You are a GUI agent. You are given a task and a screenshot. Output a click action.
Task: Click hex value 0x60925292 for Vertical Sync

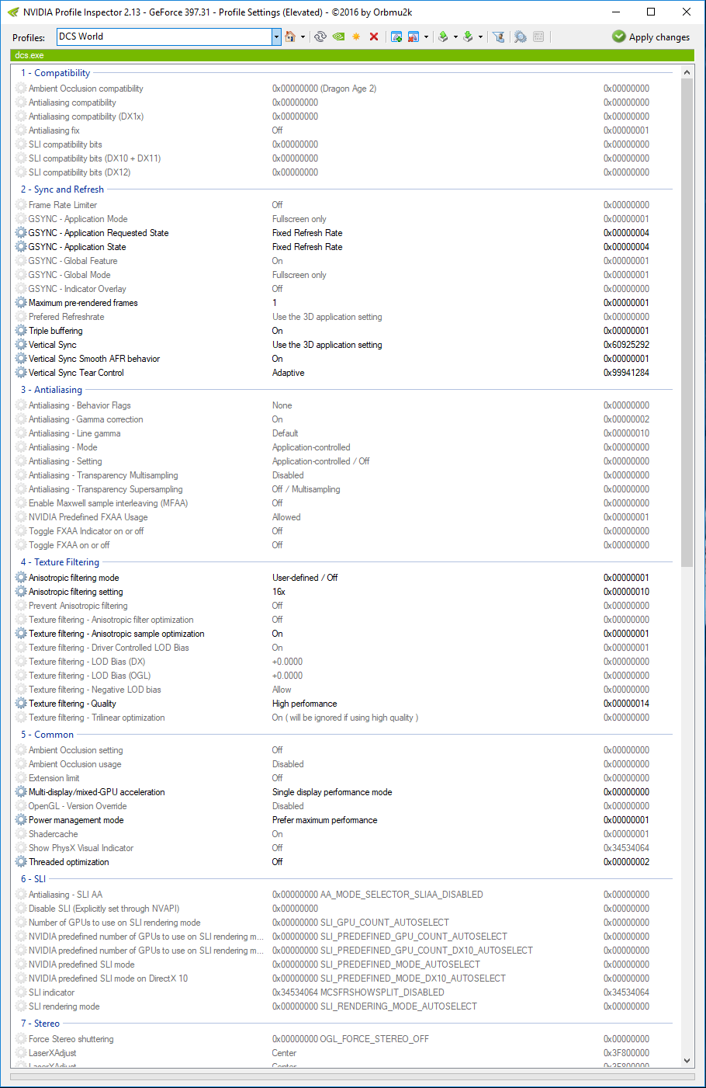pyautogui.click(x=626, y=345)
